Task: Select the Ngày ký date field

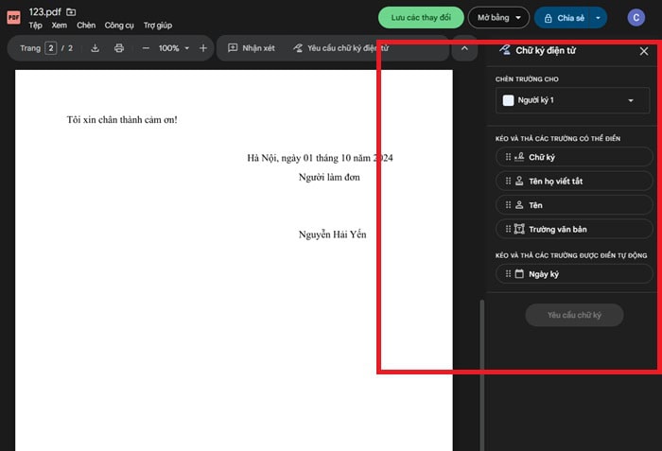Action: click(573, 274)
